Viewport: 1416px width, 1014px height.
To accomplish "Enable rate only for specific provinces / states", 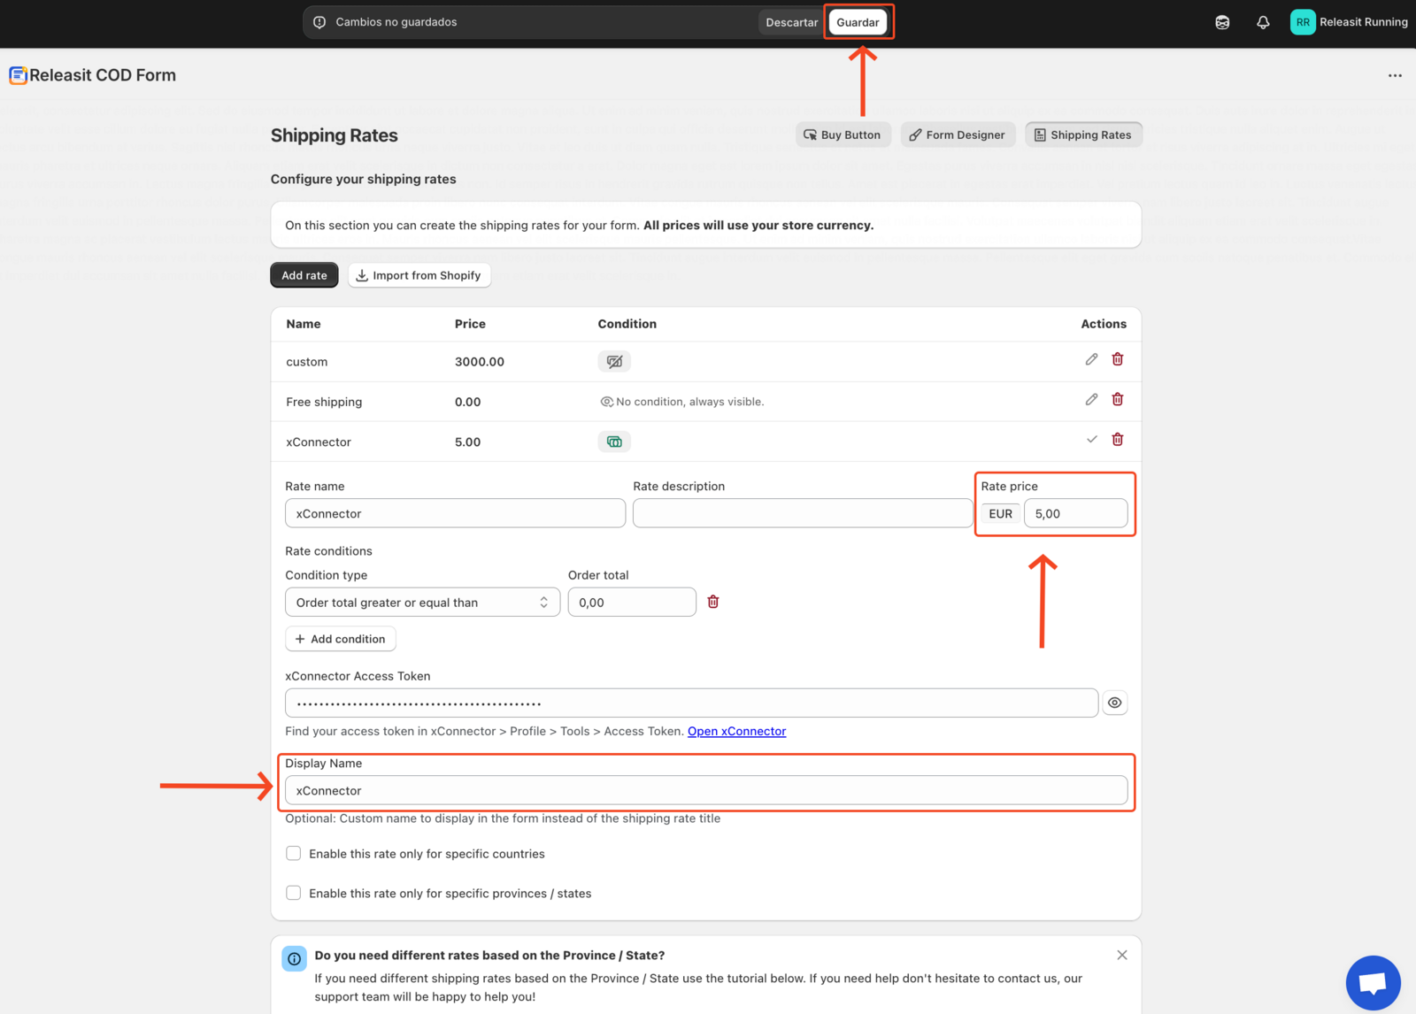I will pyautogui.click(x=294, y=894).
